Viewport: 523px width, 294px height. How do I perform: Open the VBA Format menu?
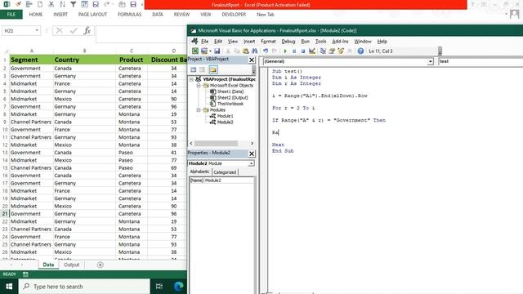pyautogui.click(x=268, y=42)
